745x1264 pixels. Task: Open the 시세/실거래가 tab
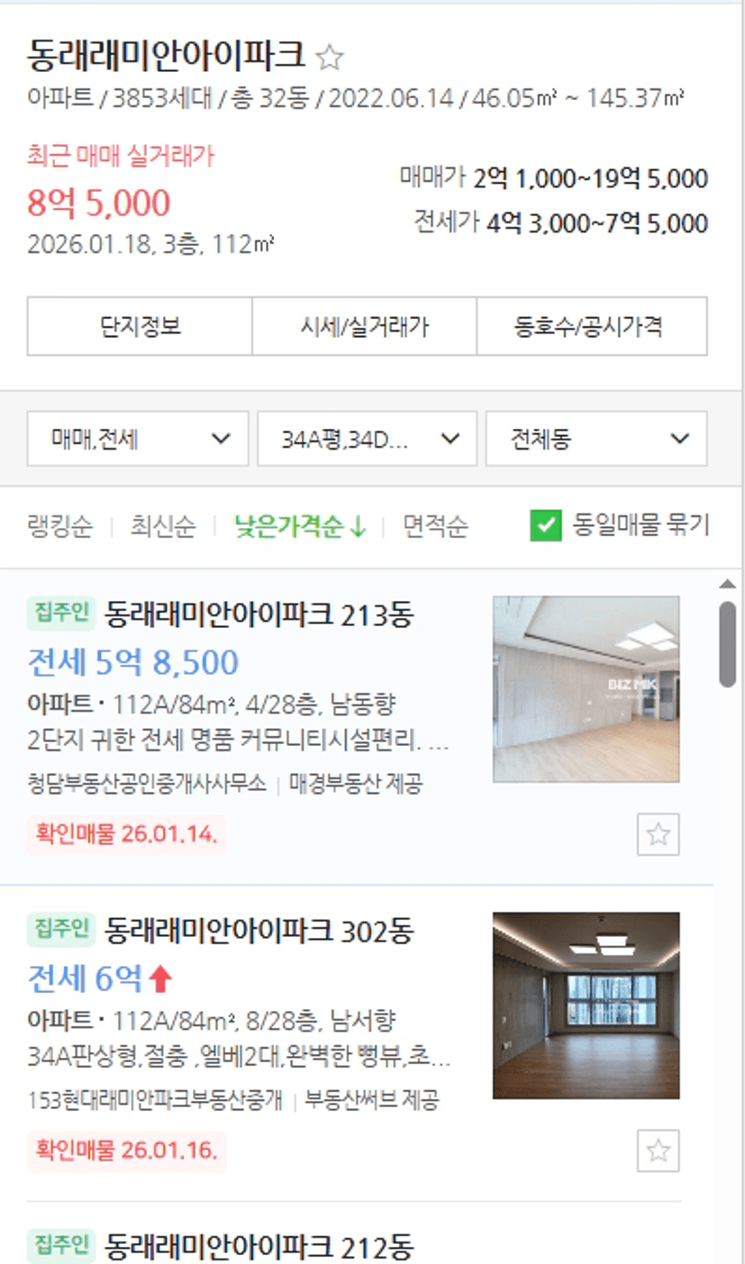tap(364, 326)
